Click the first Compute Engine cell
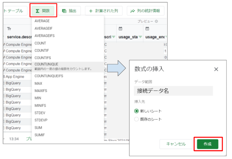 (19, 45)
